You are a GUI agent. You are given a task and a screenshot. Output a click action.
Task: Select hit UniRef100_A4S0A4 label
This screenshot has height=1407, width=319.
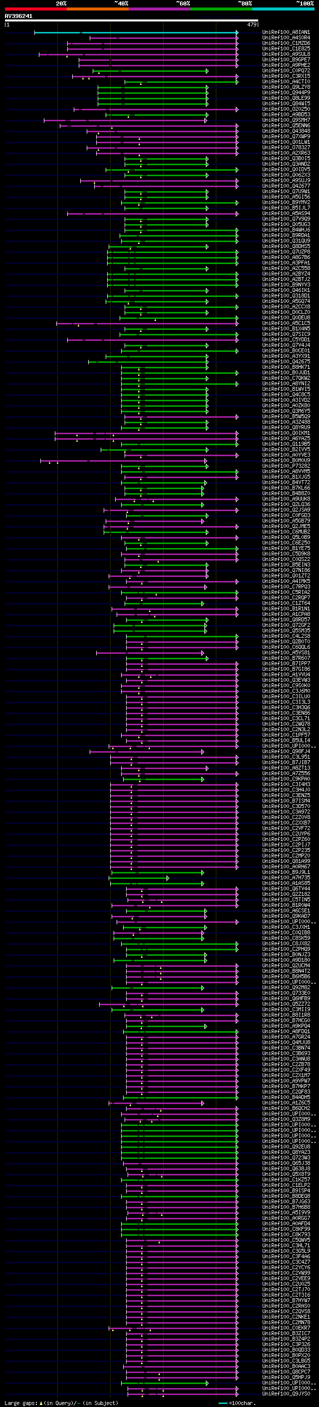(286, 38)
